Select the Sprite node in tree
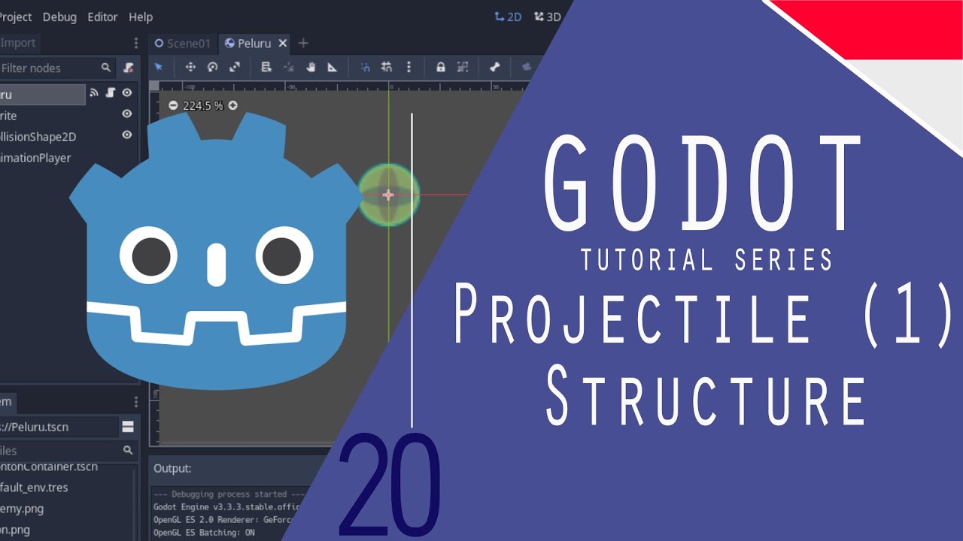963x541 pixels. pyautogui.click(x=8, y=116)
